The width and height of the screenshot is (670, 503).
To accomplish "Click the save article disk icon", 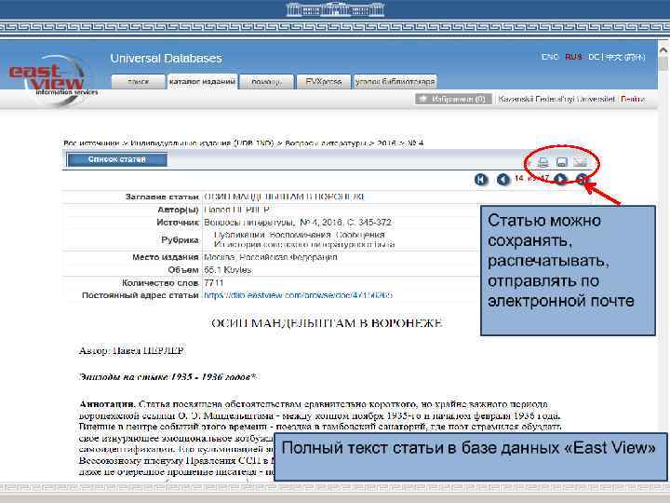I will click(561, 162).
